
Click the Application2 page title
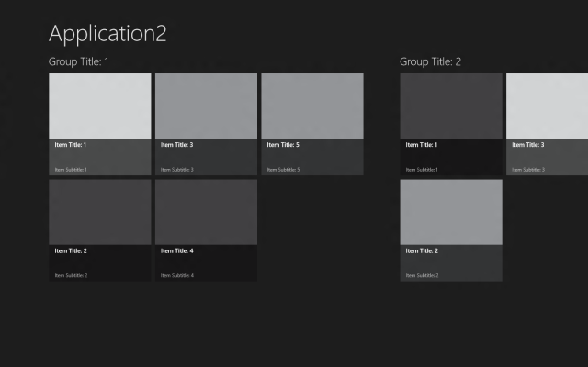(107, 34)
